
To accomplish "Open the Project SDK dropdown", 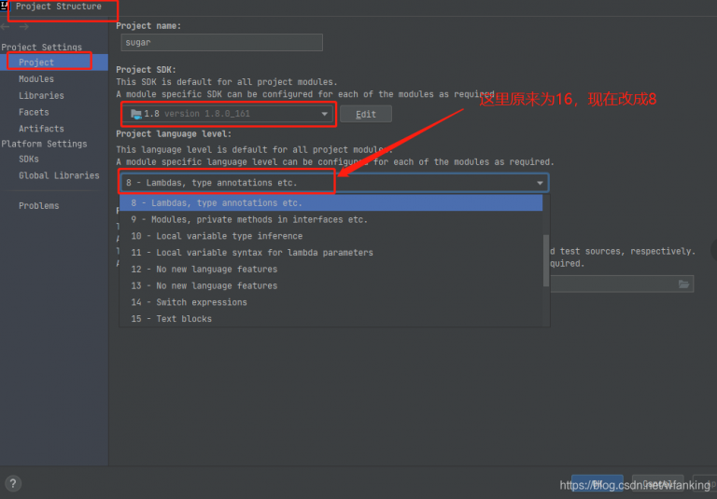I will pos(230,114).
